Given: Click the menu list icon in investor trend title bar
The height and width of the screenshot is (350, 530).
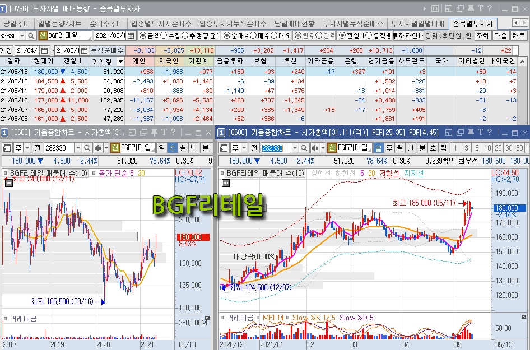Looking at the screenshot, I should (435, 8).
